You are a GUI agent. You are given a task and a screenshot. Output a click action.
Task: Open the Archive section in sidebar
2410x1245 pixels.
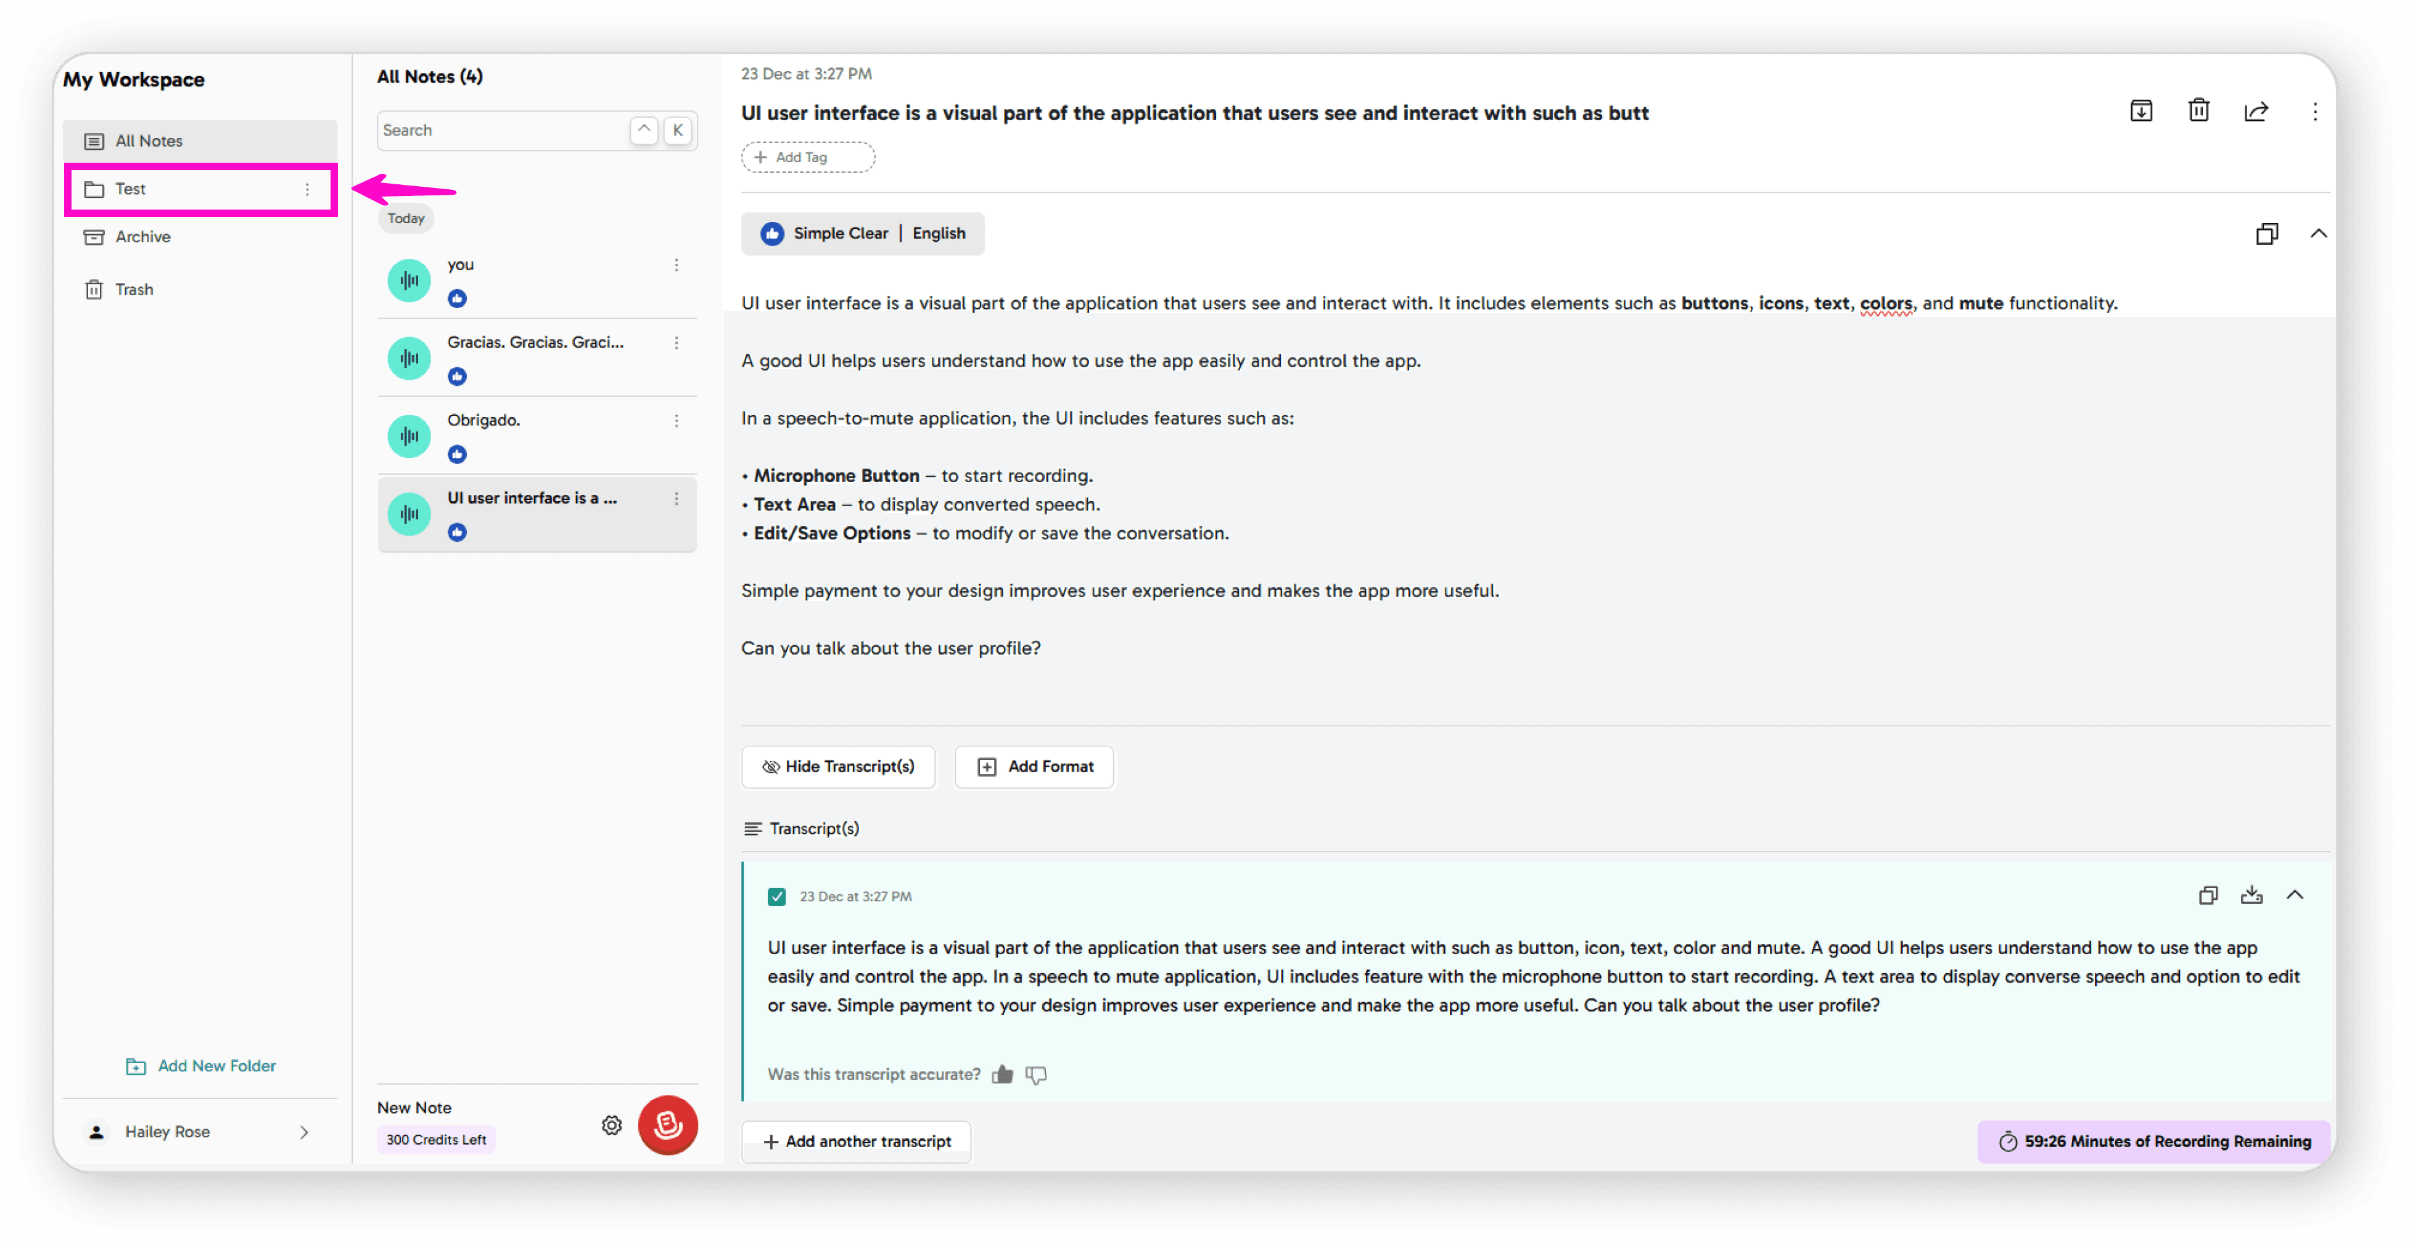(142, 237)
